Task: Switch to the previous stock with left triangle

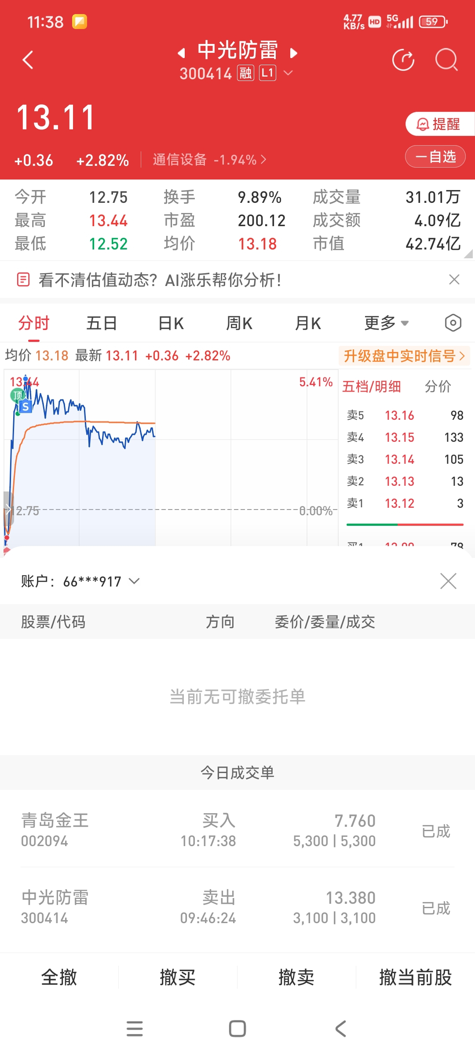Action: pyautogui.click(x=181, y=53)
